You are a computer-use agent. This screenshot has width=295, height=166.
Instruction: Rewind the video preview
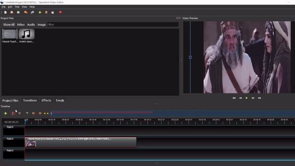241,98
